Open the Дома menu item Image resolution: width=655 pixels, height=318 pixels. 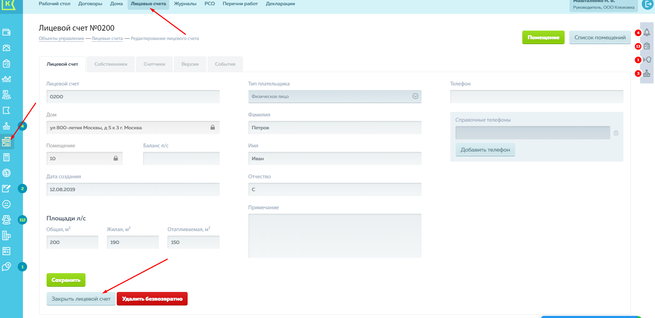click(116, 4)
